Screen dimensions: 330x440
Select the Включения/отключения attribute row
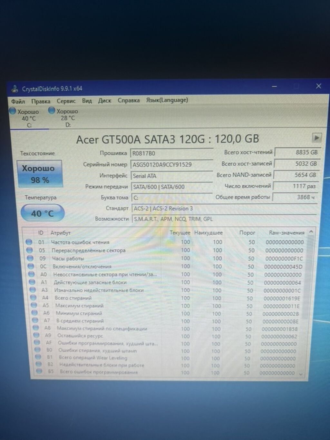(x=166, y=266)
